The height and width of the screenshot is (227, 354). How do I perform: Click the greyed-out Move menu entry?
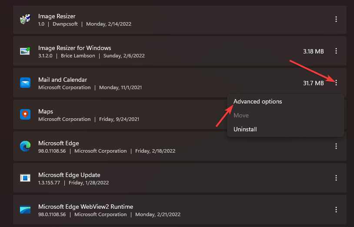click(x=241, y=115)
